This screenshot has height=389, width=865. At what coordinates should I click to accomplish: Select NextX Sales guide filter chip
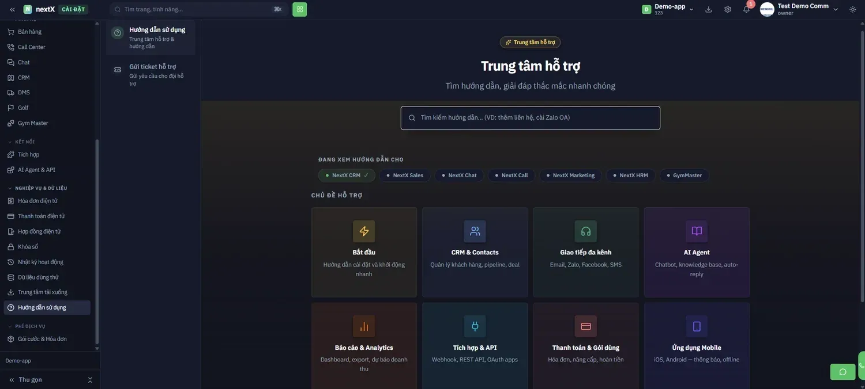pyautogui.click(x=405, y=176)
